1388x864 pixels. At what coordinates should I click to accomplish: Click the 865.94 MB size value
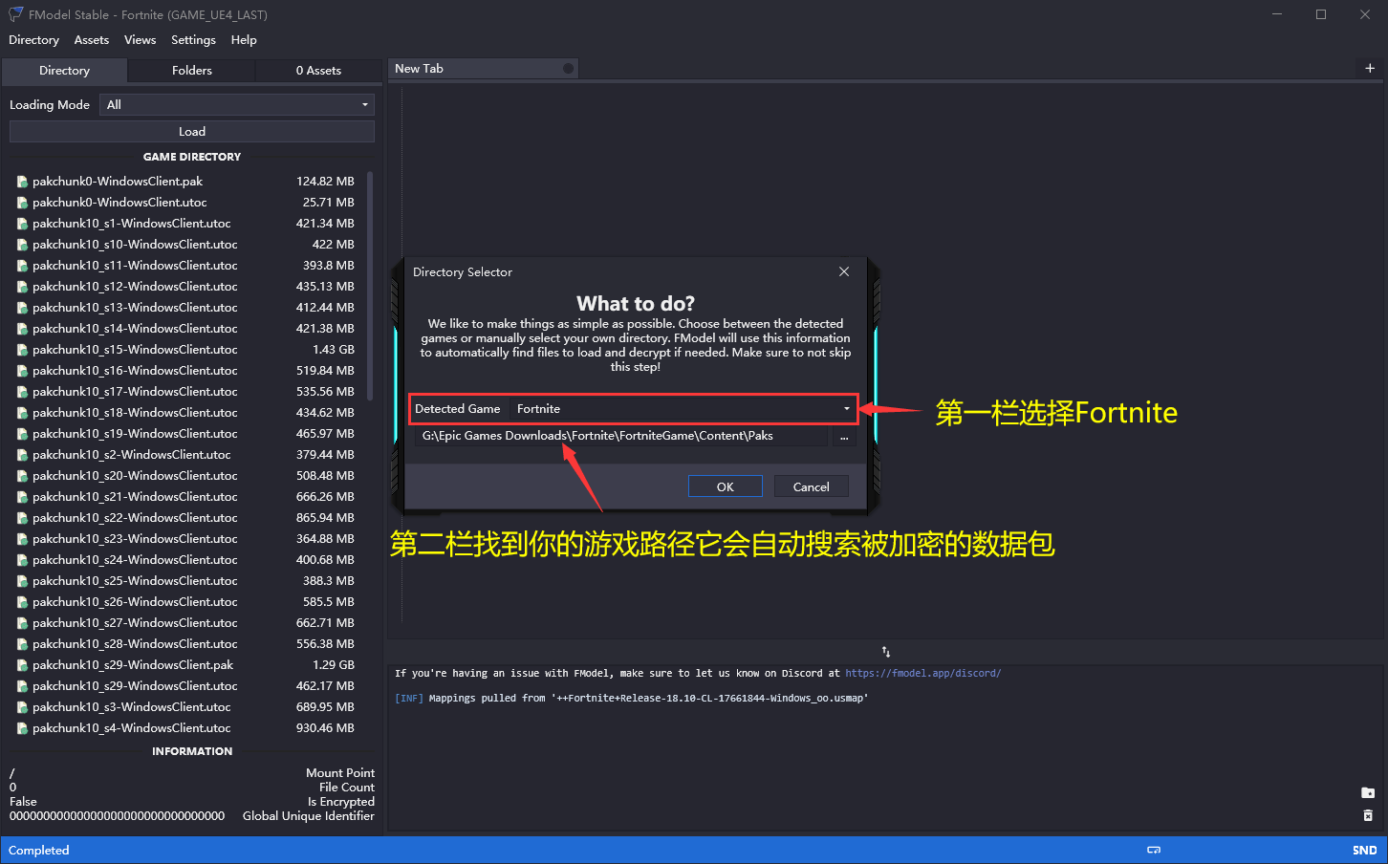325,518
